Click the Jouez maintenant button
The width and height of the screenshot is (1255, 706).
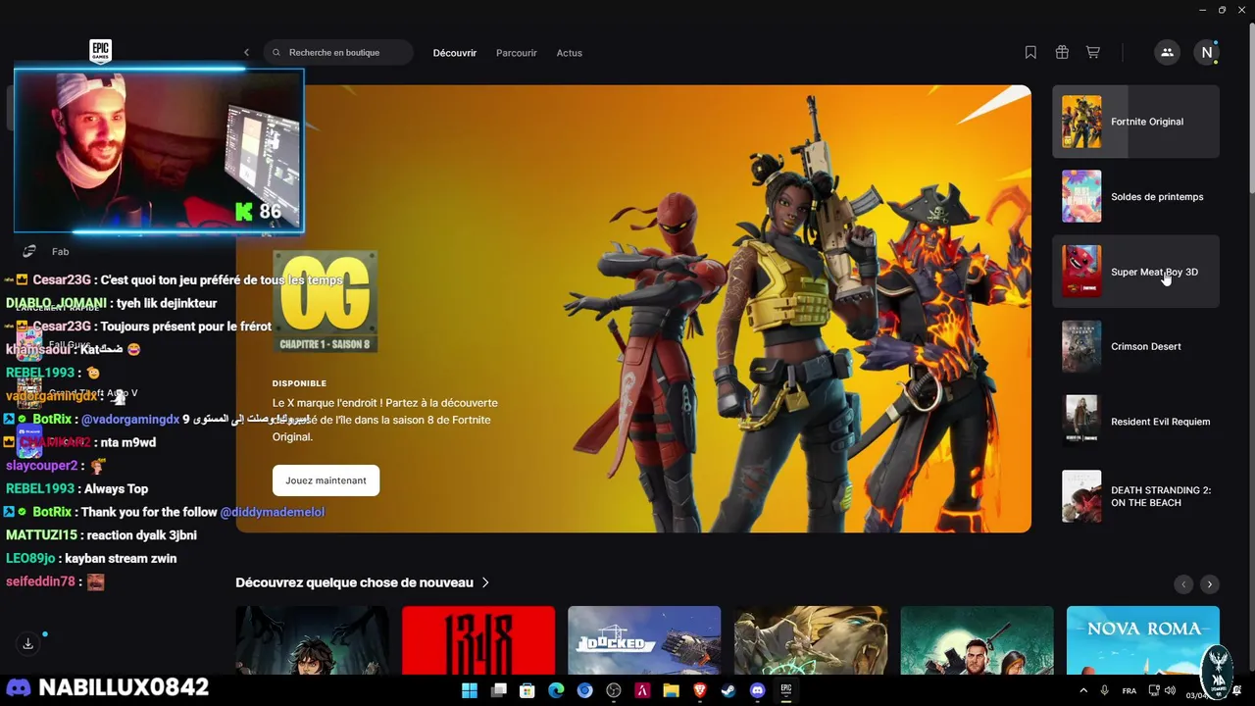(326, 480)
